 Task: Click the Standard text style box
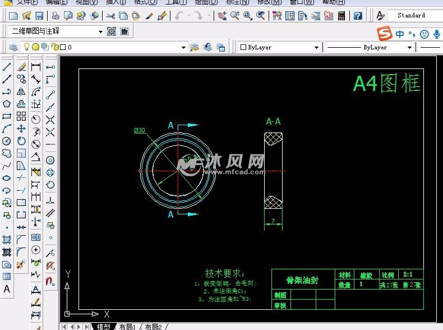[414, 16]
